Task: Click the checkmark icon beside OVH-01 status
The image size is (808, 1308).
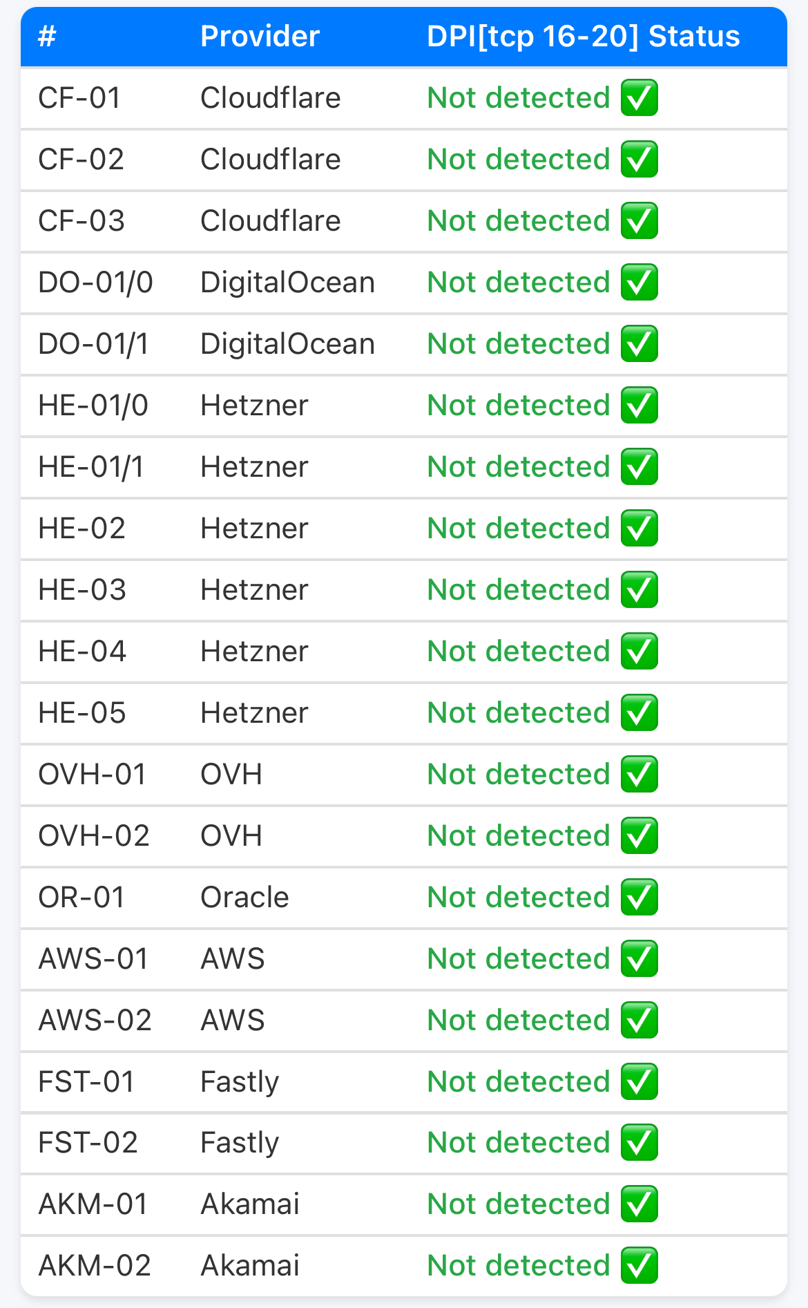Action: 639,775
